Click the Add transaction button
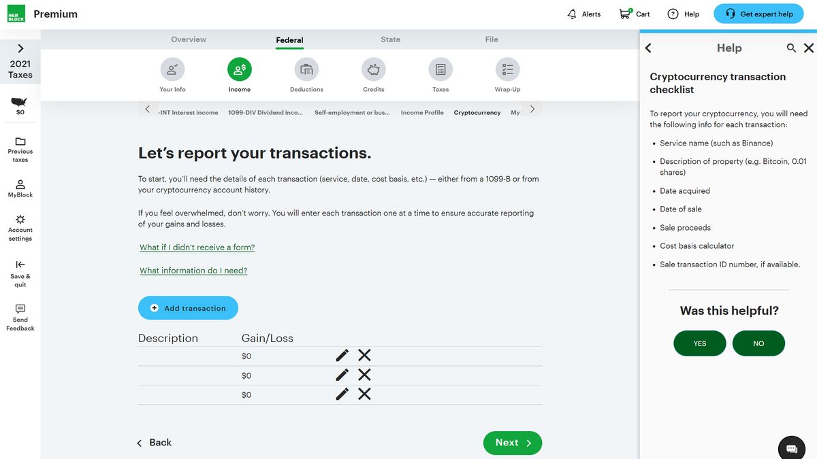 tap(188, 307)
